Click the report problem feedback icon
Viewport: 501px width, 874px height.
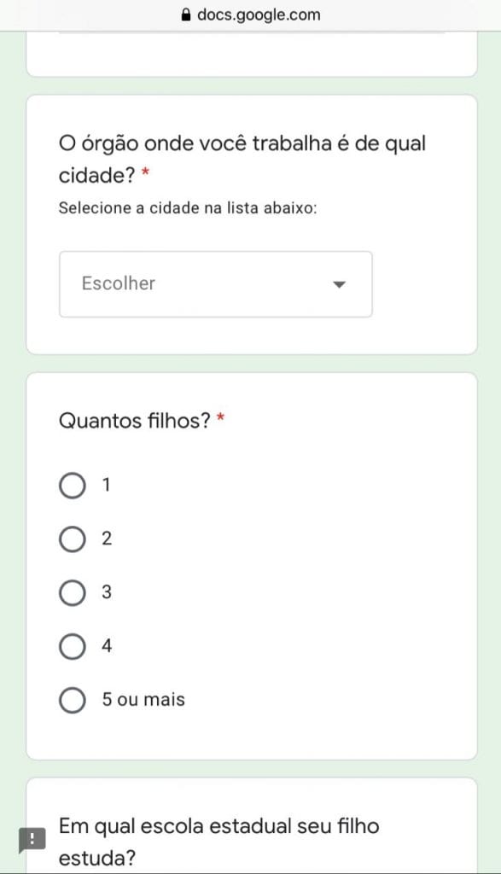[x=32, y=840]
